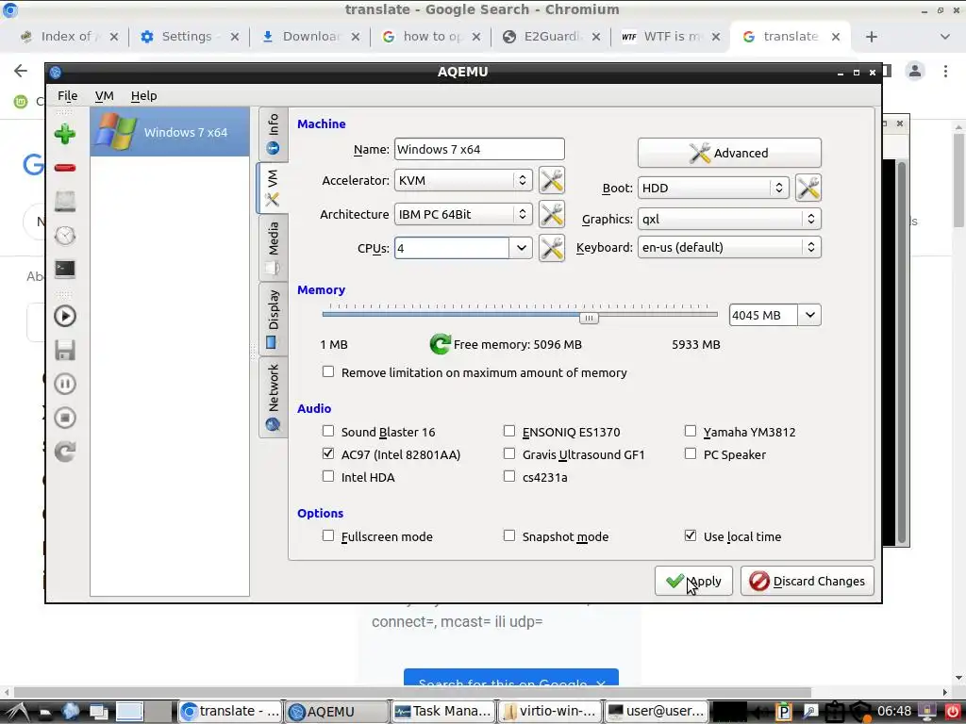Enable Intel HDA audio card

(328, 476)
